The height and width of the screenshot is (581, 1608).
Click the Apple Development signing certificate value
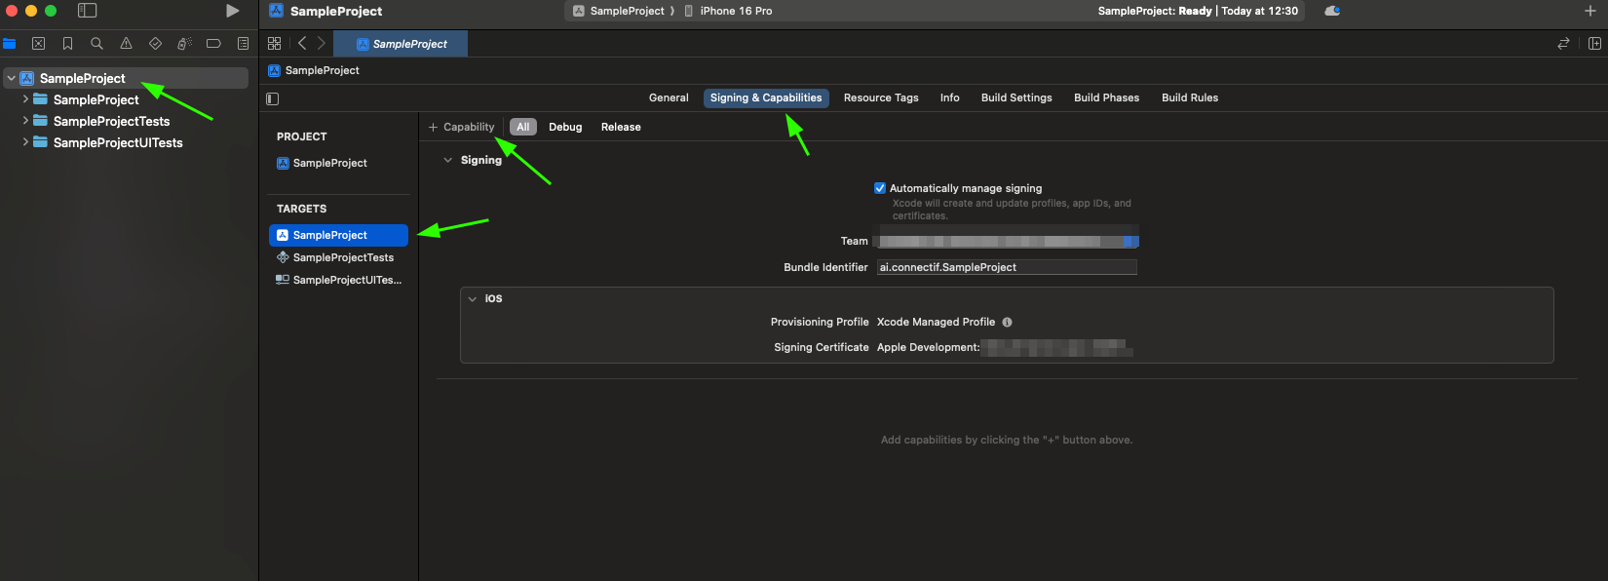pyautogui.click(x=1004, y=347)
